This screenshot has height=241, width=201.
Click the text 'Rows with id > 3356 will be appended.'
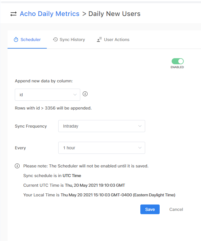53,108
